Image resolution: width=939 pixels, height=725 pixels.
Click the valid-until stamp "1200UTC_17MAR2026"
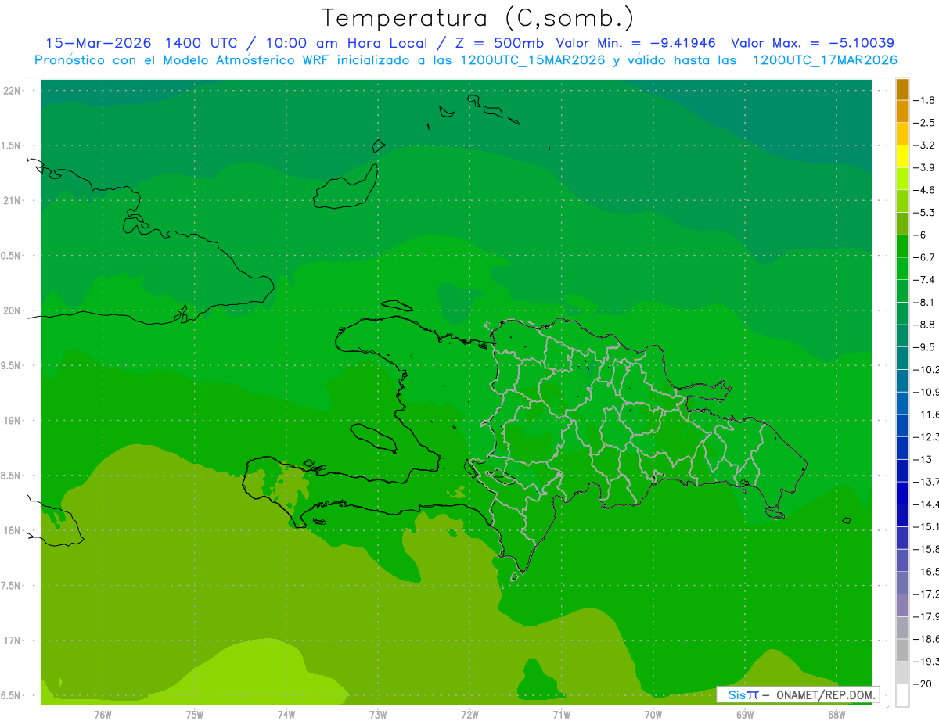824,60
